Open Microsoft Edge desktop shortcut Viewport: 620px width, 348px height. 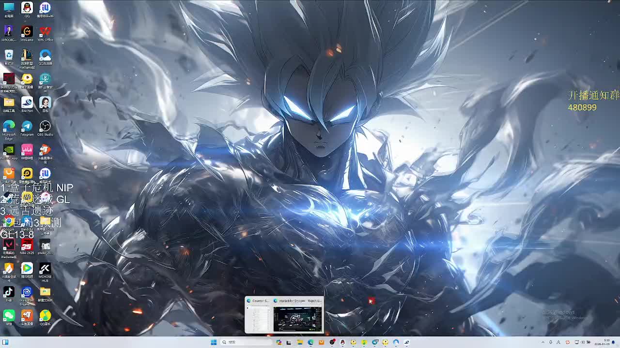9,127
